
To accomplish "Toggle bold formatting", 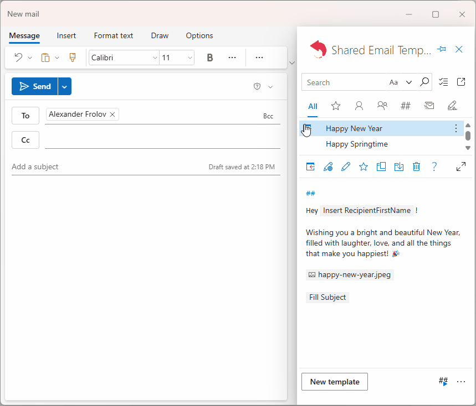I will tap(209, 58).
